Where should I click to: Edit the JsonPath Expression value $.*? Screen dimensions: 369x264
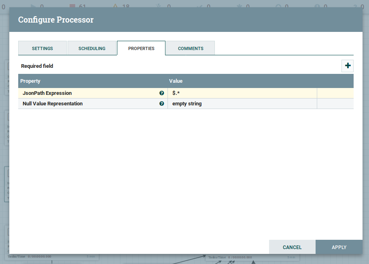click(242, 93)
